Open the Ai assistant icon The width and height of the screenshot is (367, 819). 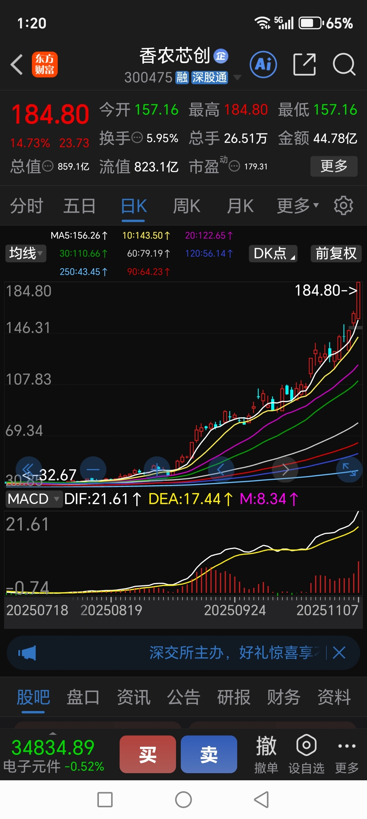pos(263,64)
